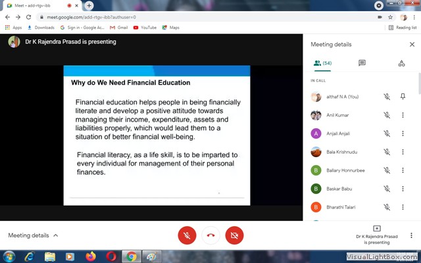
Task: Expand the Meeting details chevron at bottom
Action: 56,235
